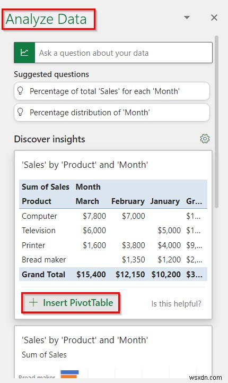Open insights settings gear icon
228x383 pixels.
click(x=205, y=139)
